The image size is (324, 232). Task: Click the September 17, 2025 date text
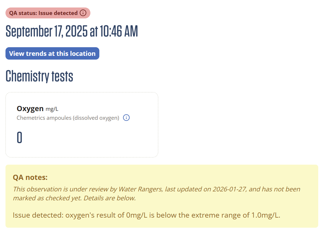tap(46, 32)
